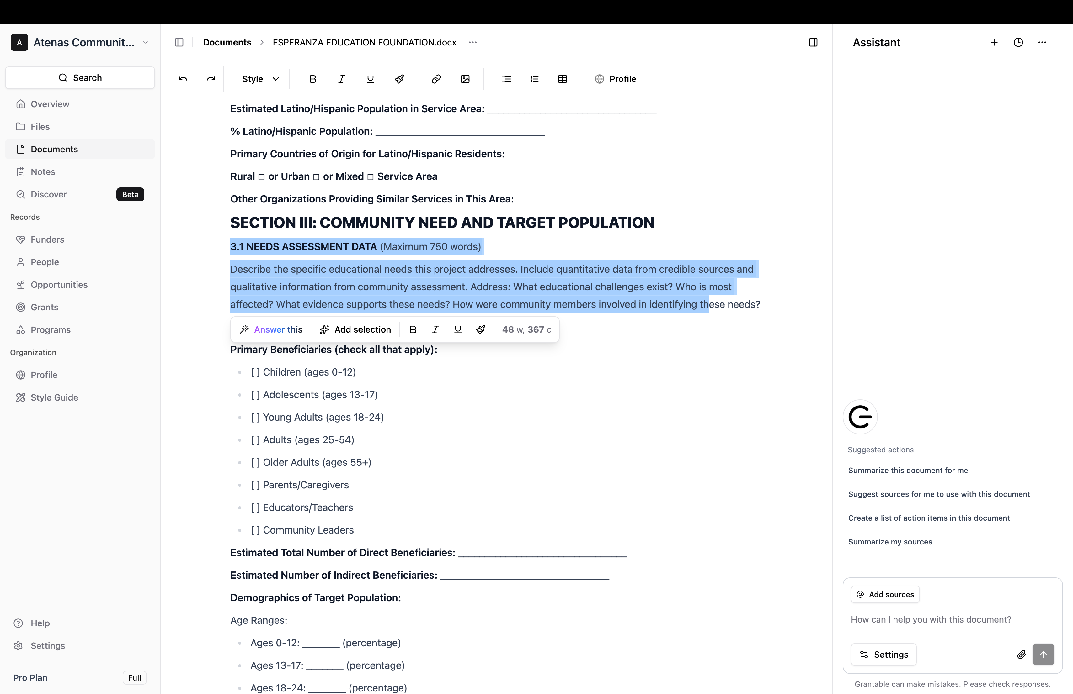Open document options ellipsis next to filename

[472, 42]
